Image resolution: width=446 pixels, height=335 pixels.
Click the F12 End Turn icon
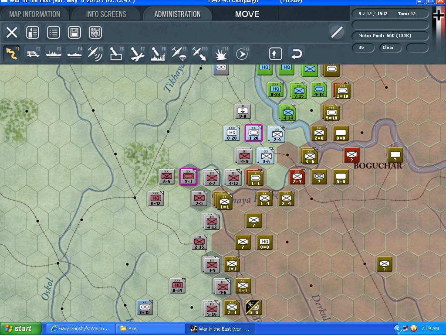click(x=242, y=54)
